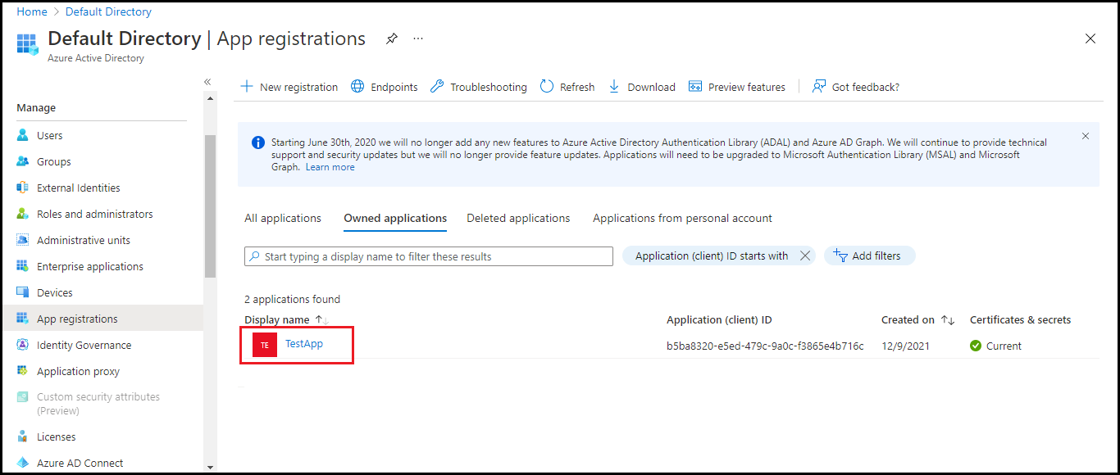
Task: Click the Application proxy icon
Action: click(22, 371)
